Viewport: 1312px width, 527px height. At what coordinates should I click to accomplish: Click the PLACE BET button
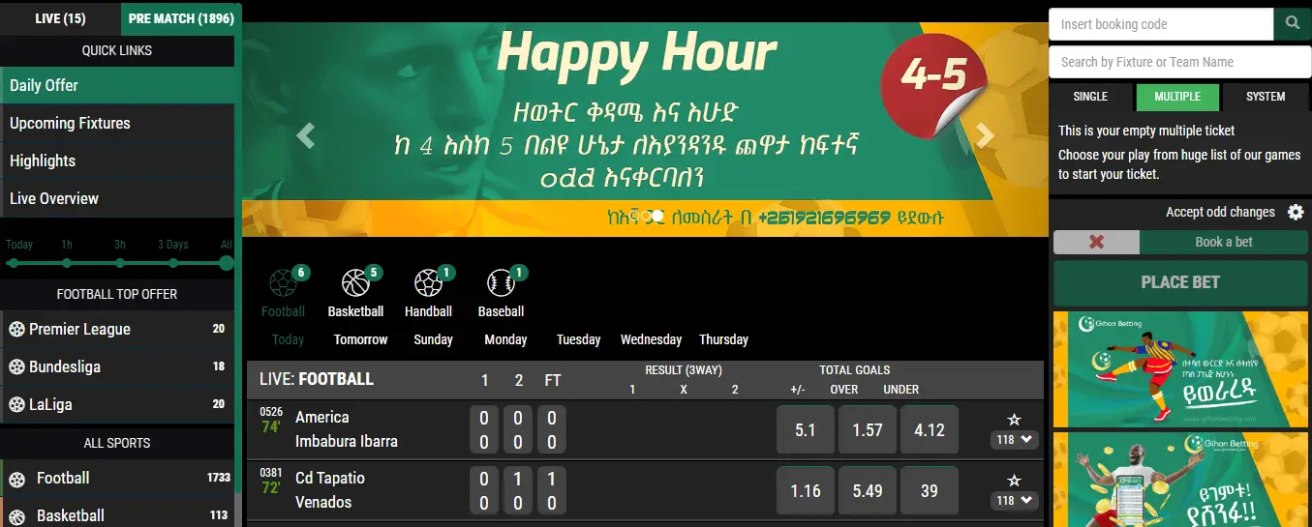(1180, 282)
